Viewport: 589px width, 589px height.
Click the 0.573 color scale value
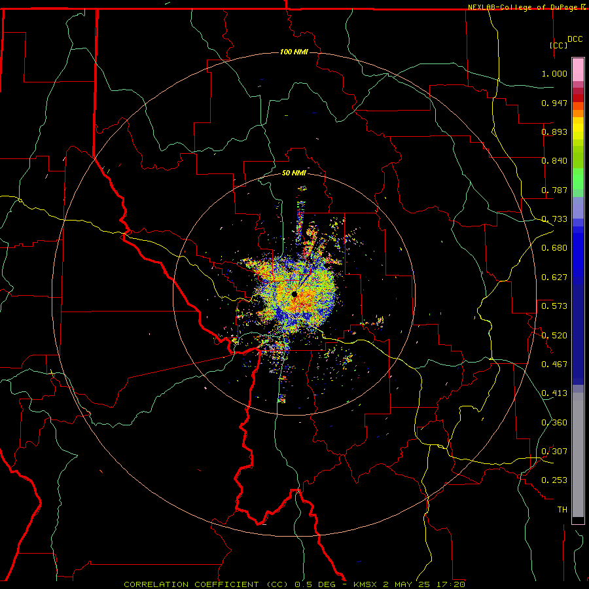[554, 306]
